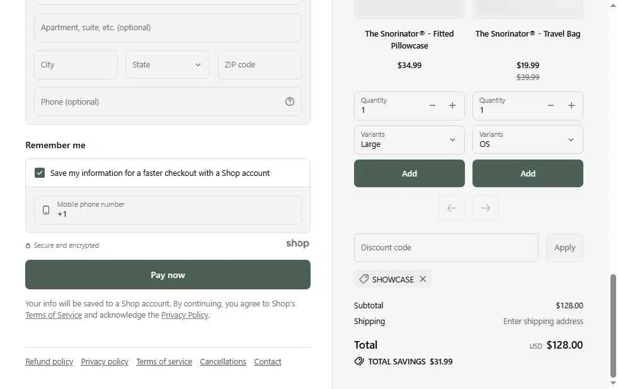Click the phone field help question-mark icon
Viewport: 618px width, 389px height.
290,102
